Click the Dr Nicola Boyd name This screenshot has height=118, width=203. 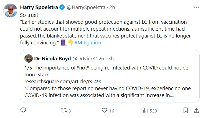coord(52,58)
